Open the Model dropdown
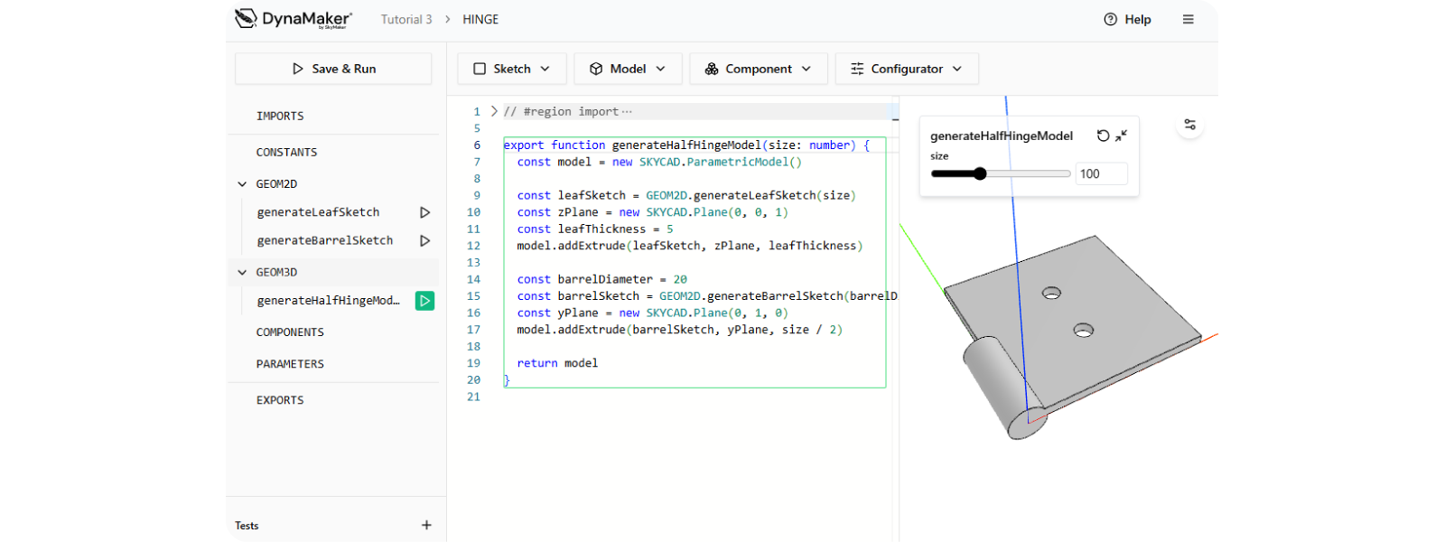Screen dimensions: 1445x542 tap(628, 69)
